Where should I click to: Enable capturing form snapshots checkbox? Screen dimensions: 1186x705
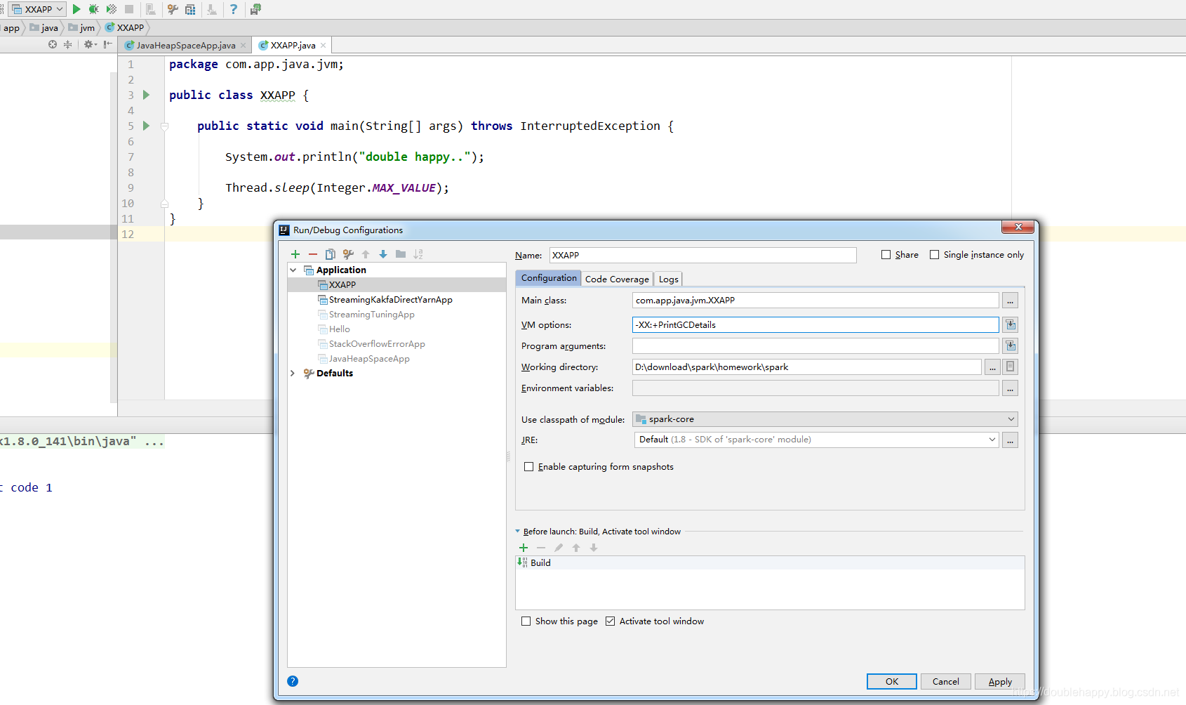[529, 467]
